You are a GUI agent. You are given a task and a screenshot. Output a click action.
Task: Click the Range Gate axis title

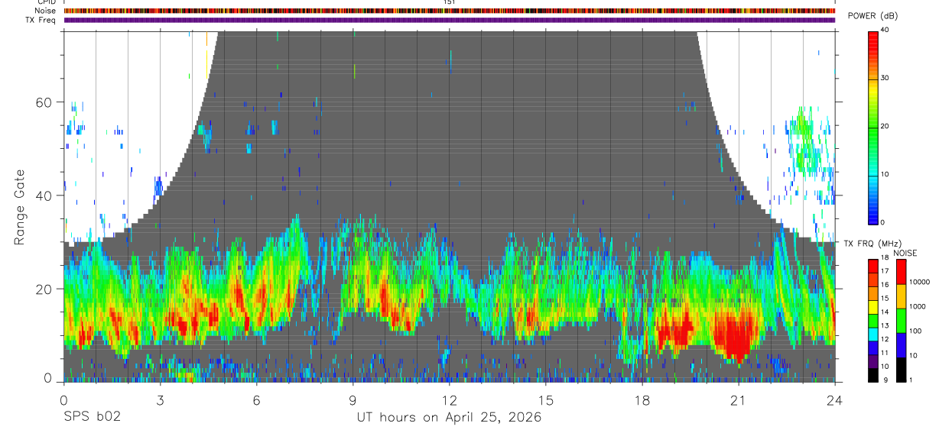click(x=21, y=208)
